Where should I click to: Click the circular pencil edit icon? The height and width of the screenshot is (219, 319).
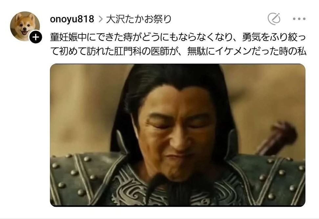point(274,19)
